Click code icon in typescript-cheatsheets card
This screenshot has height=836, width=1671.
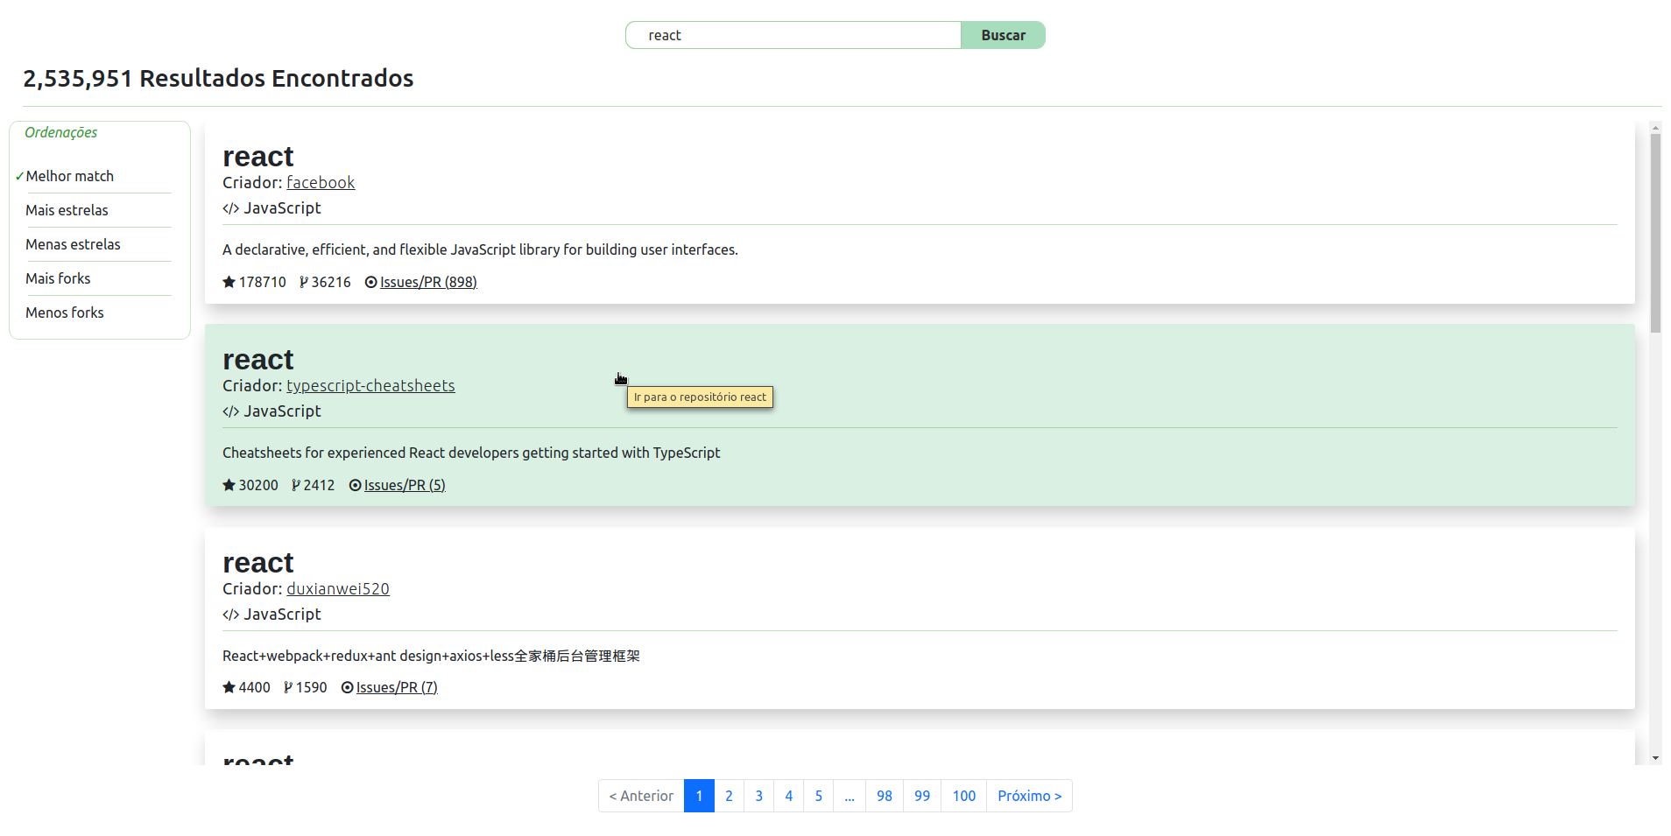click(x=230, y=411)
